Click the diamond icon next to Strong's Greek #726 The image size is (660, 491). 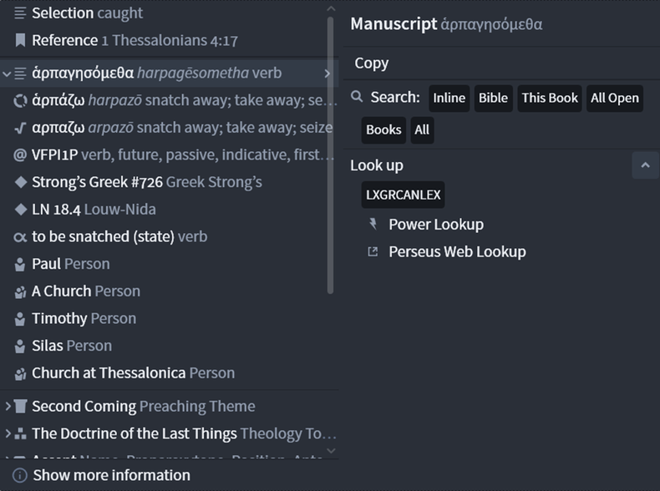coord(20,182)
